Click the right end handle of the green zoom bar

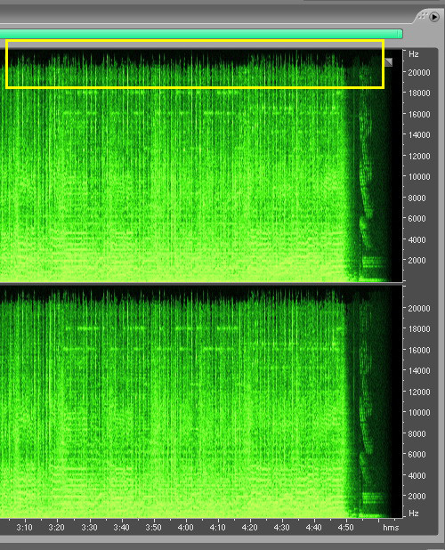(x=400, y=34)
